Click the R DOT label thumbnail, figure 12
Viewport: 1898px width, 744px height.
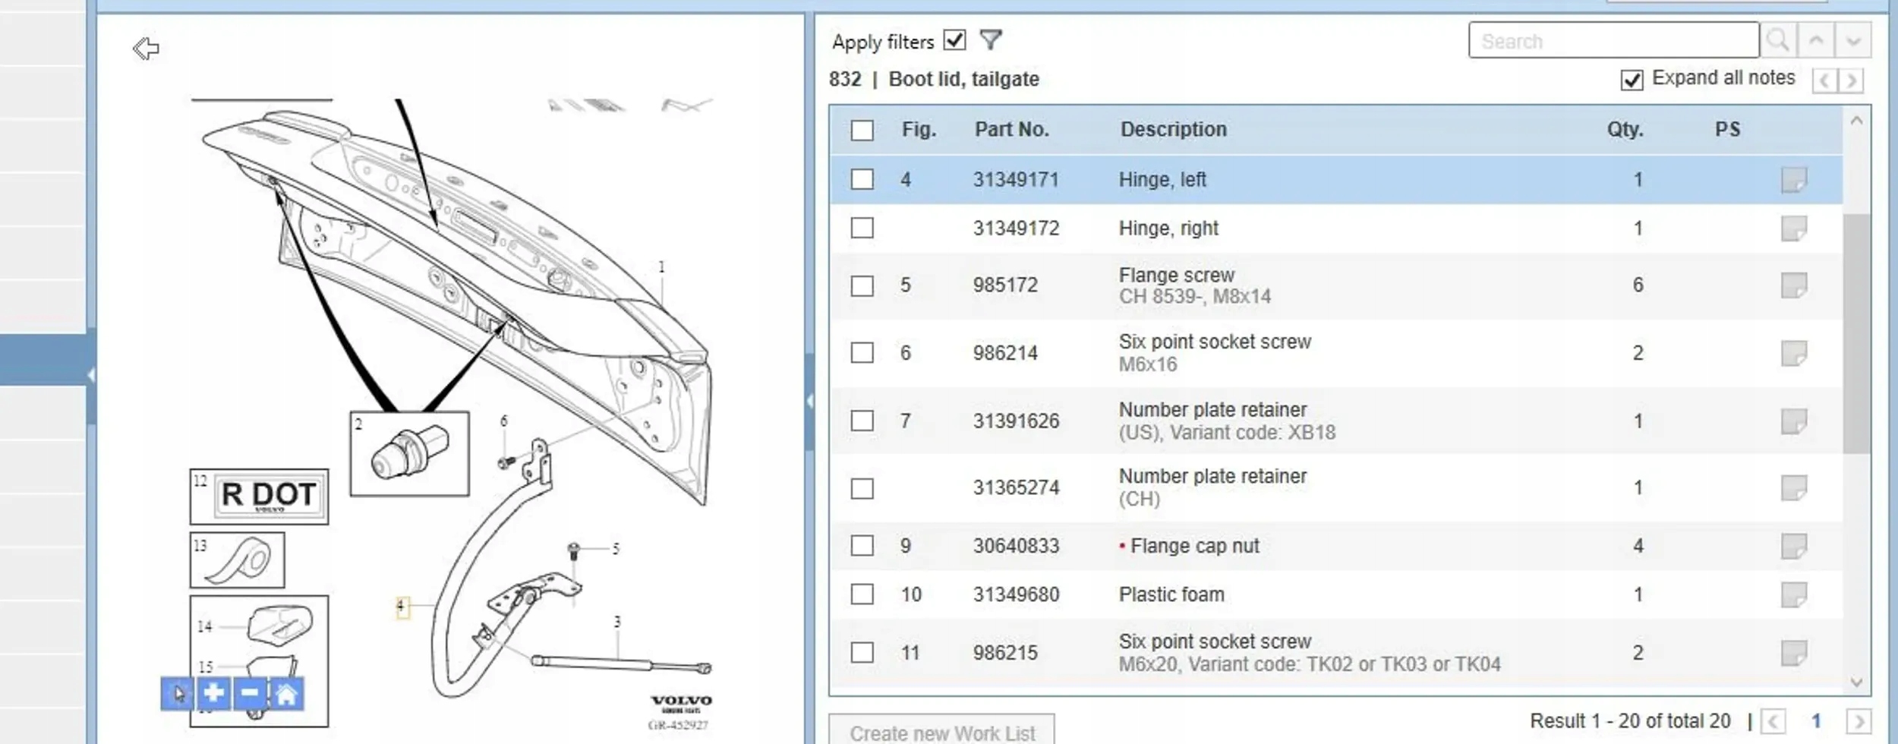(x=259, y=497)
